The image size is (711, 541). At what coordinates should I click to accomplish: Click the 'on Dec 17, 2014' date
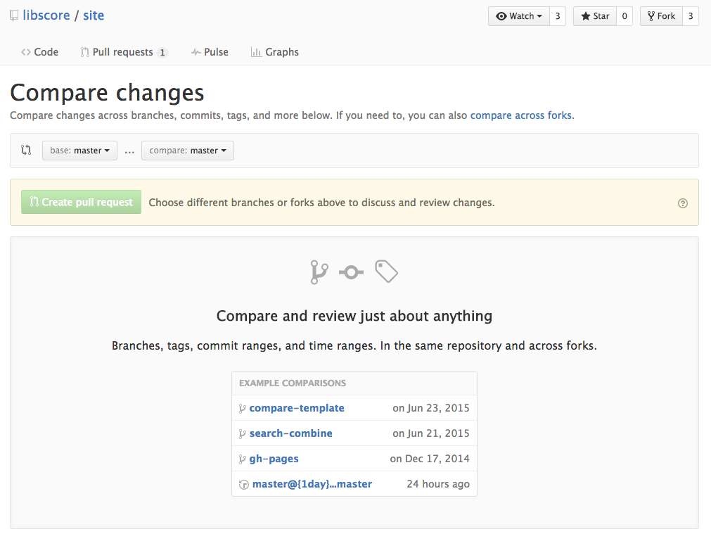[x=430, y=459]
